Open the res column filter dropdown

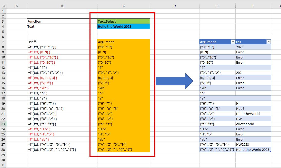[268, 42]
